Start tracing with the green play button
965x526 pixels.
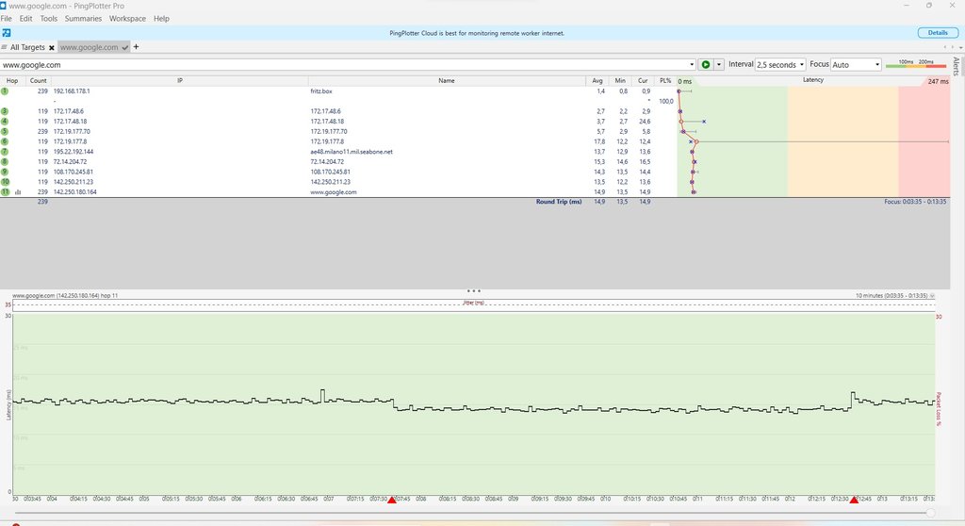tap(706, 65)
